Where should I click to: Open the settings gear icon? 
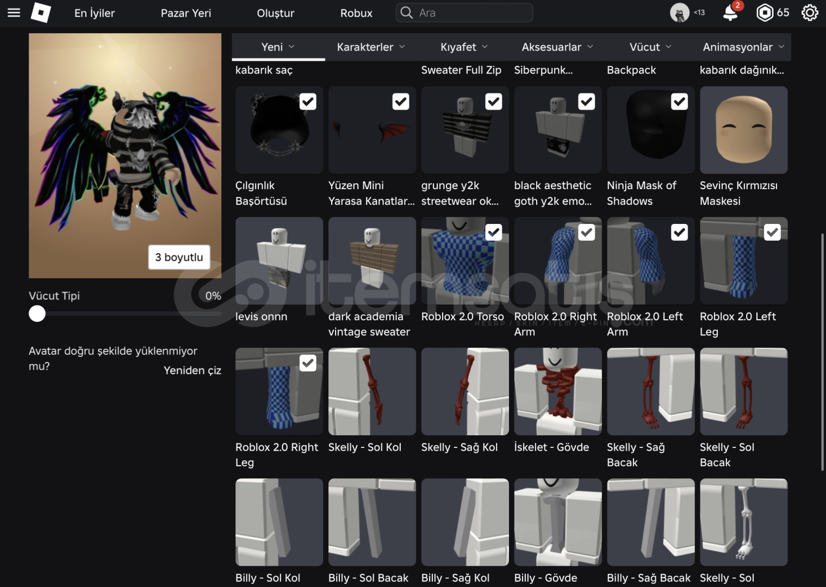point(810,13)
